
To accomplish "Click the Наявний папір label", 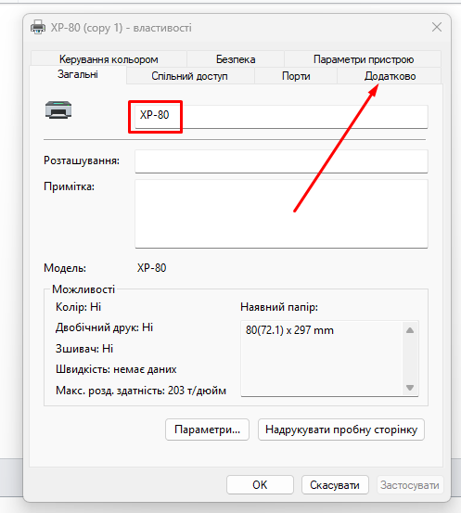I will pos(279,307).
